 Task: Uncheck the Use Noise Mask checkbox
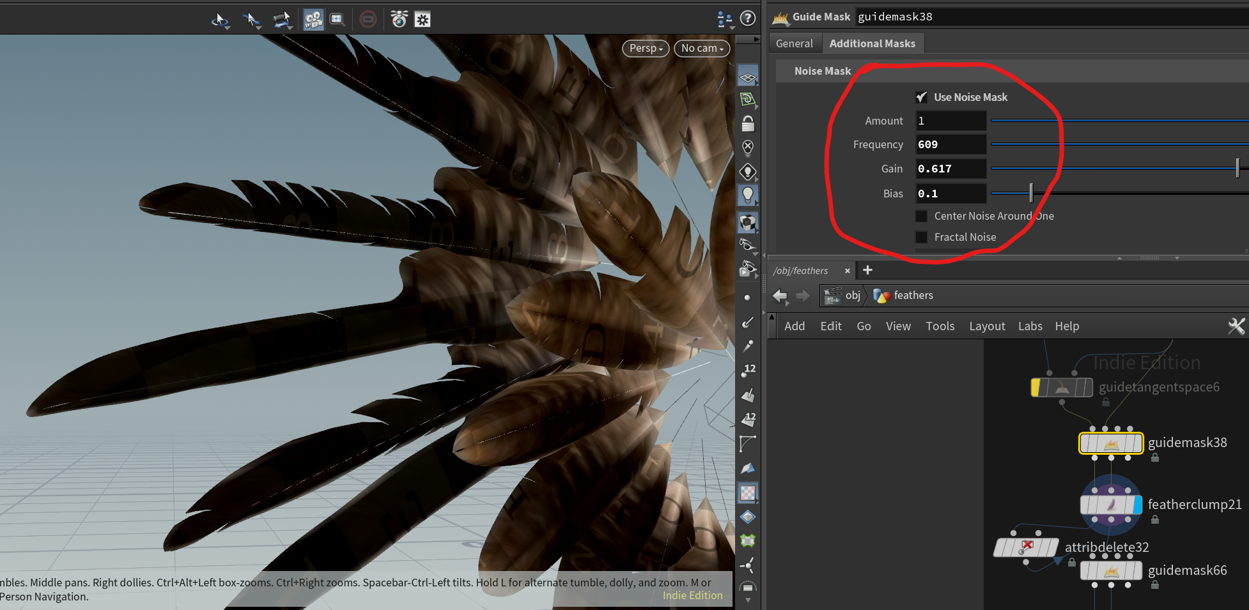click(x=921, y=97)
